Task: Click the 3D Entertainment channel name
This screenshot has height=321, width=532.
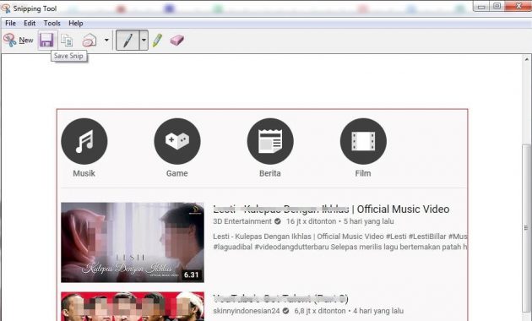Action: [x=242, y=221]
